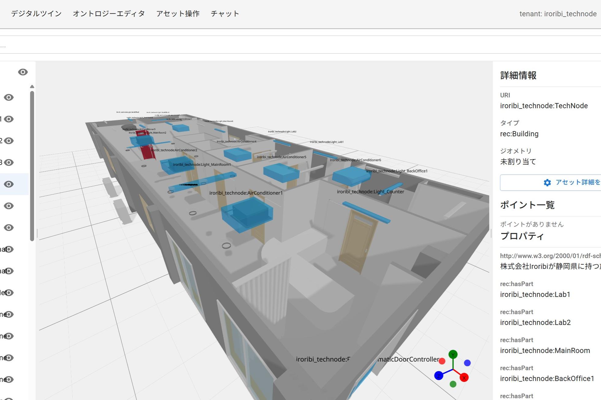This screenshot has height=400, width=601.
Task: Click the green Y axis on the view gizmo
Action: pos(453,355)
